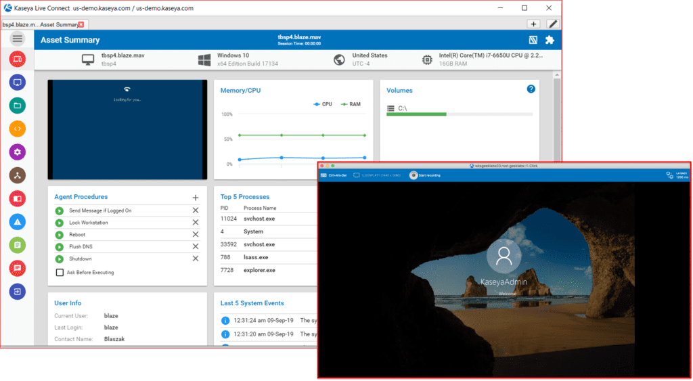This screenshot has height=381, width=693.
Task: Click the tbsp4.blaze.mav monitor icon
Action: click(88, 60)
